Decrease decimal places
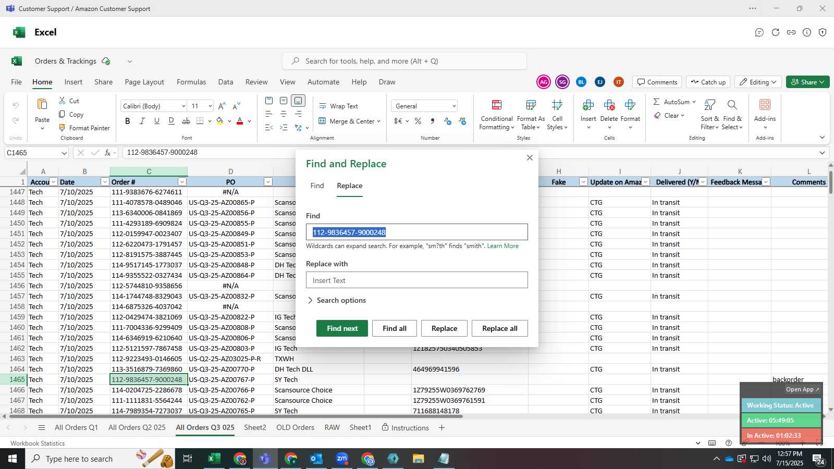 pos(462,121)
